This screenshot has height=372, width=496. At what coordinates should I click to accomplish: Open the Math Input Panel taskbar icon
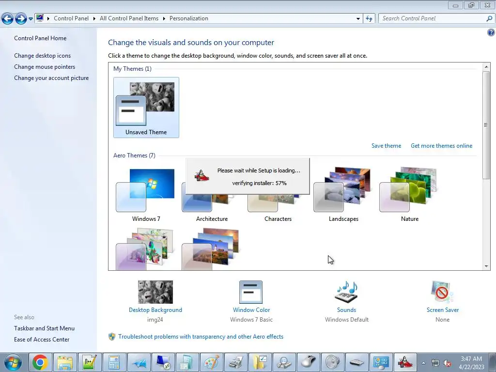coord(90,362)
